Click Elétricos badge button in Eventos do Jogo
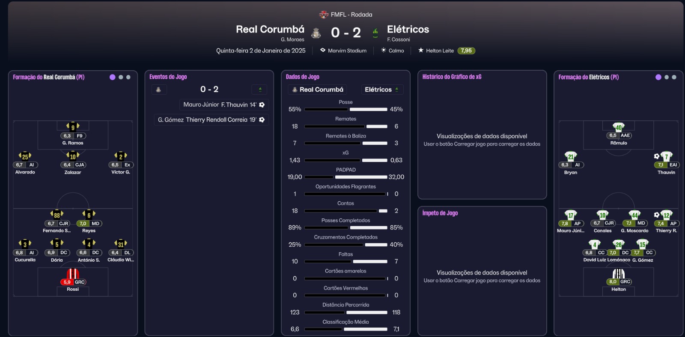This screenshot has width=685, height=337. (260, 89)
